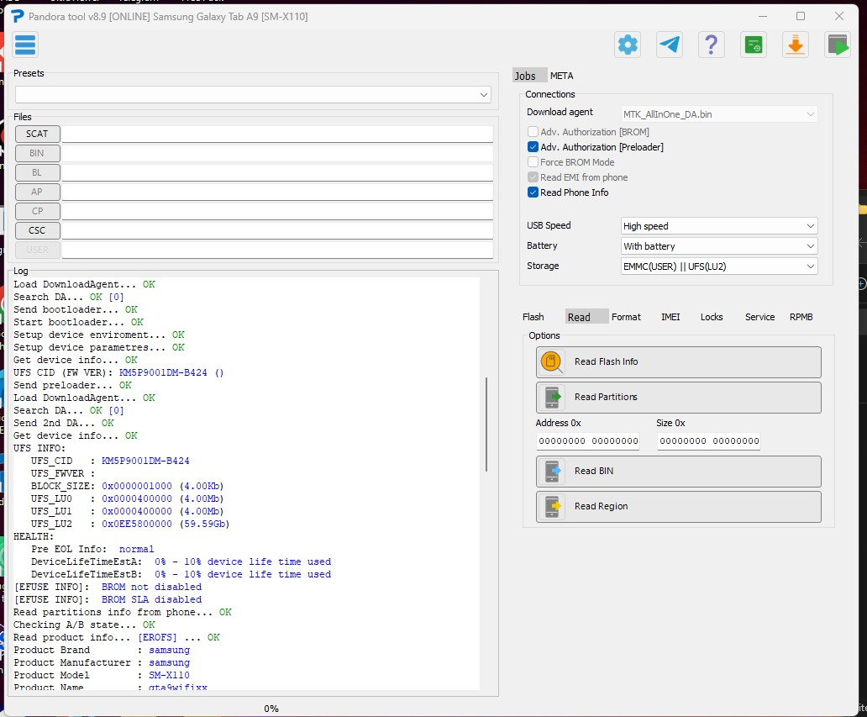This screenshot has width=867, height=717.
Task: Switch to the META tab
Action: coord(561,76)
